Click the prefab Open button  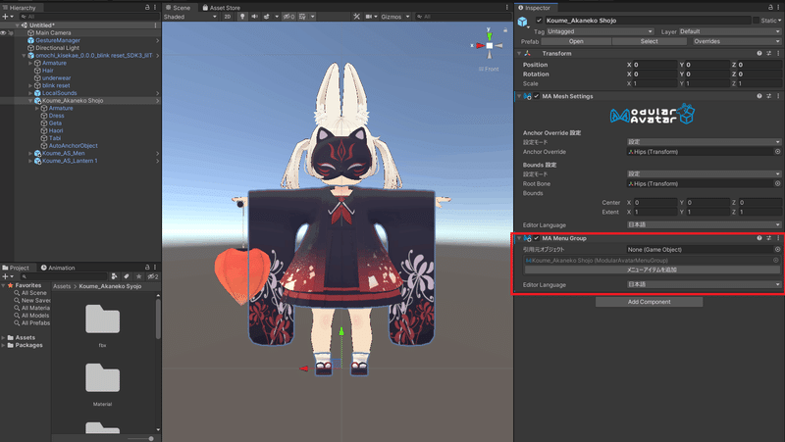(576, 41)
